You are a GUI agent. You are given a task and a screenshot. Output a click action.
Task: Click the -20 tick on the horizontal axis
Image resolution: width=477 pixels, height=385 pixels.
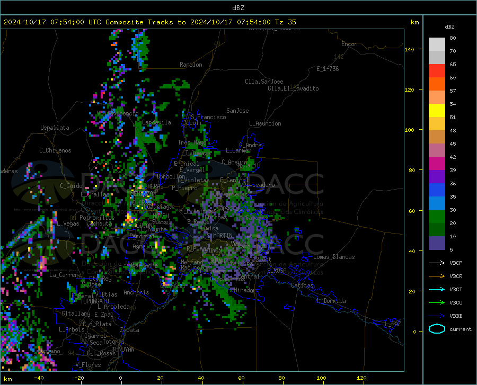tap(79, 378)
